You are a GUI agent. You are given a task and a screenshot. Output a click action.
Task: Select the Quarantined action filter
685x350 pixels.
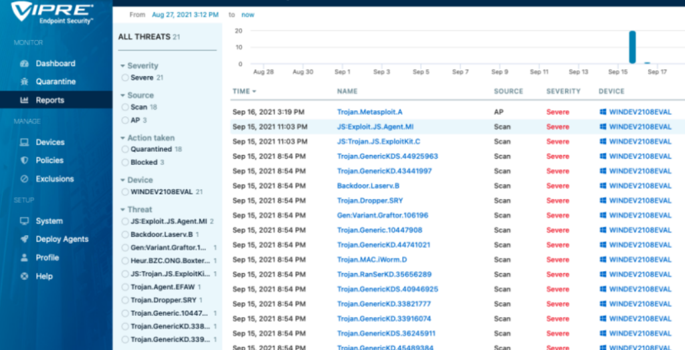pyautogui.click(x=125, y=149)
